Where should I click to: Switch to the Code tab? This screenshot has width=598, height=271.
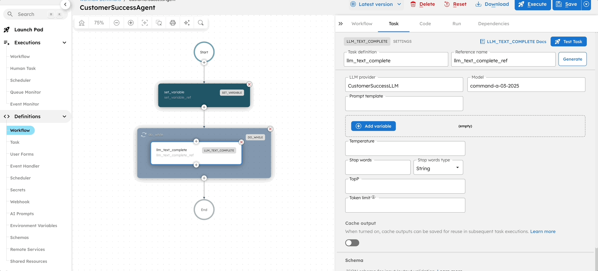click(x=425, y=24)
